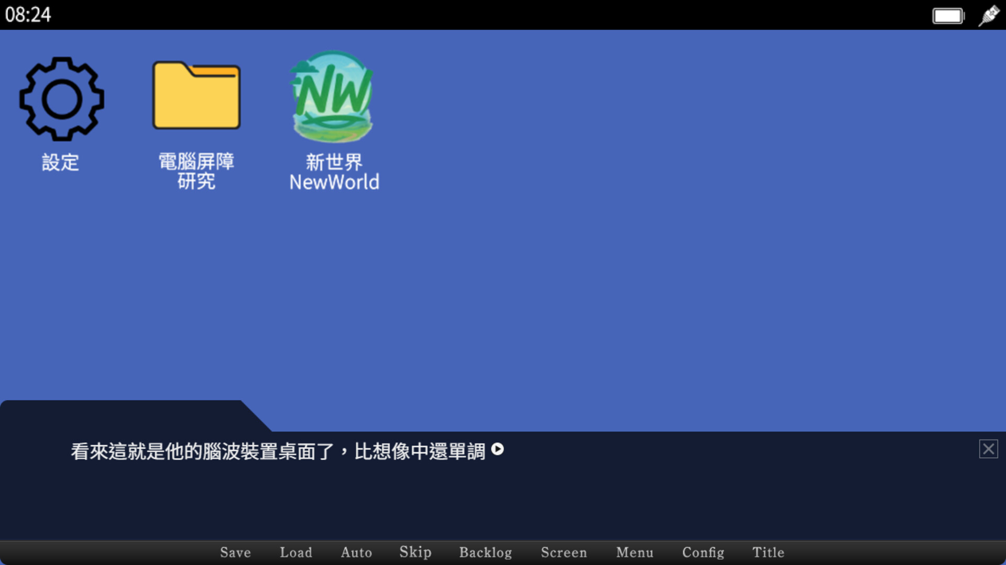Open the Backlog history

coord(486,552)
